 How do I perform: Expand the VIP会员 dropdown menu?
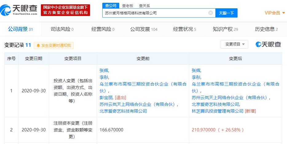tap(275, 13)
